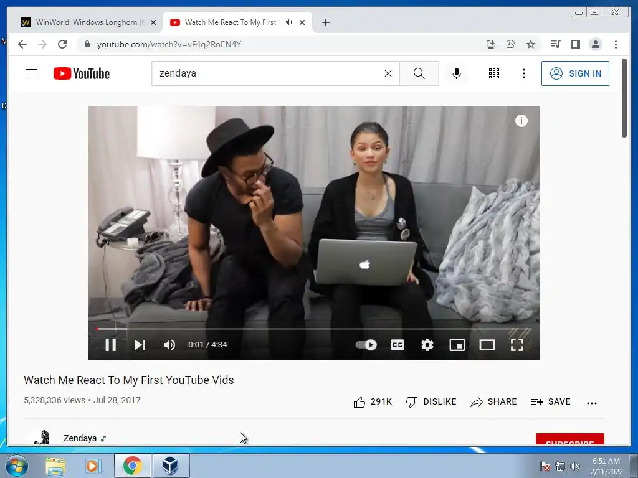Open YouTube apps grid
638x478 pixels.
click(x=494, y=73)
